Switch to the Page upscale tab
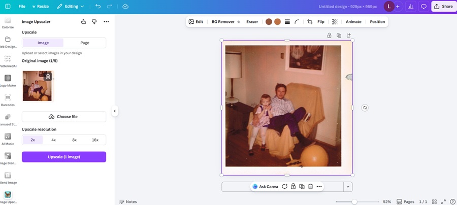The width and height of the screenshot is (457, 205). click(x=85, y=43)
